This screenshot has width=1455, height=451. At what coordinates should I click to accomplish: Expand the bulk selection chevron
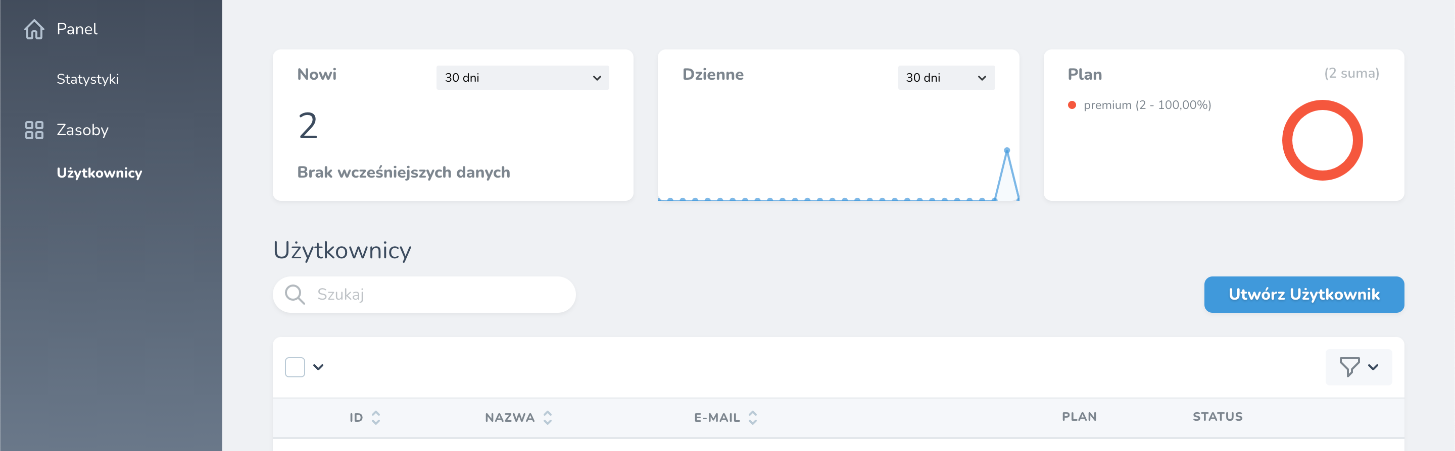click(319, 367)
